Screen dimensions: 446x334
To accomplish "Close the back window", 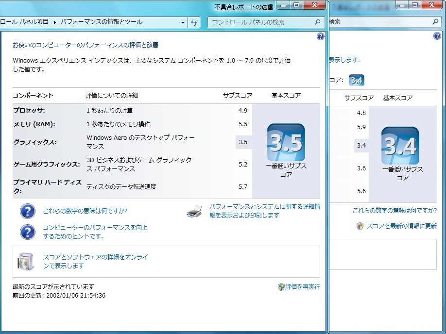I will pyautogui.click(x=431, y=5).
